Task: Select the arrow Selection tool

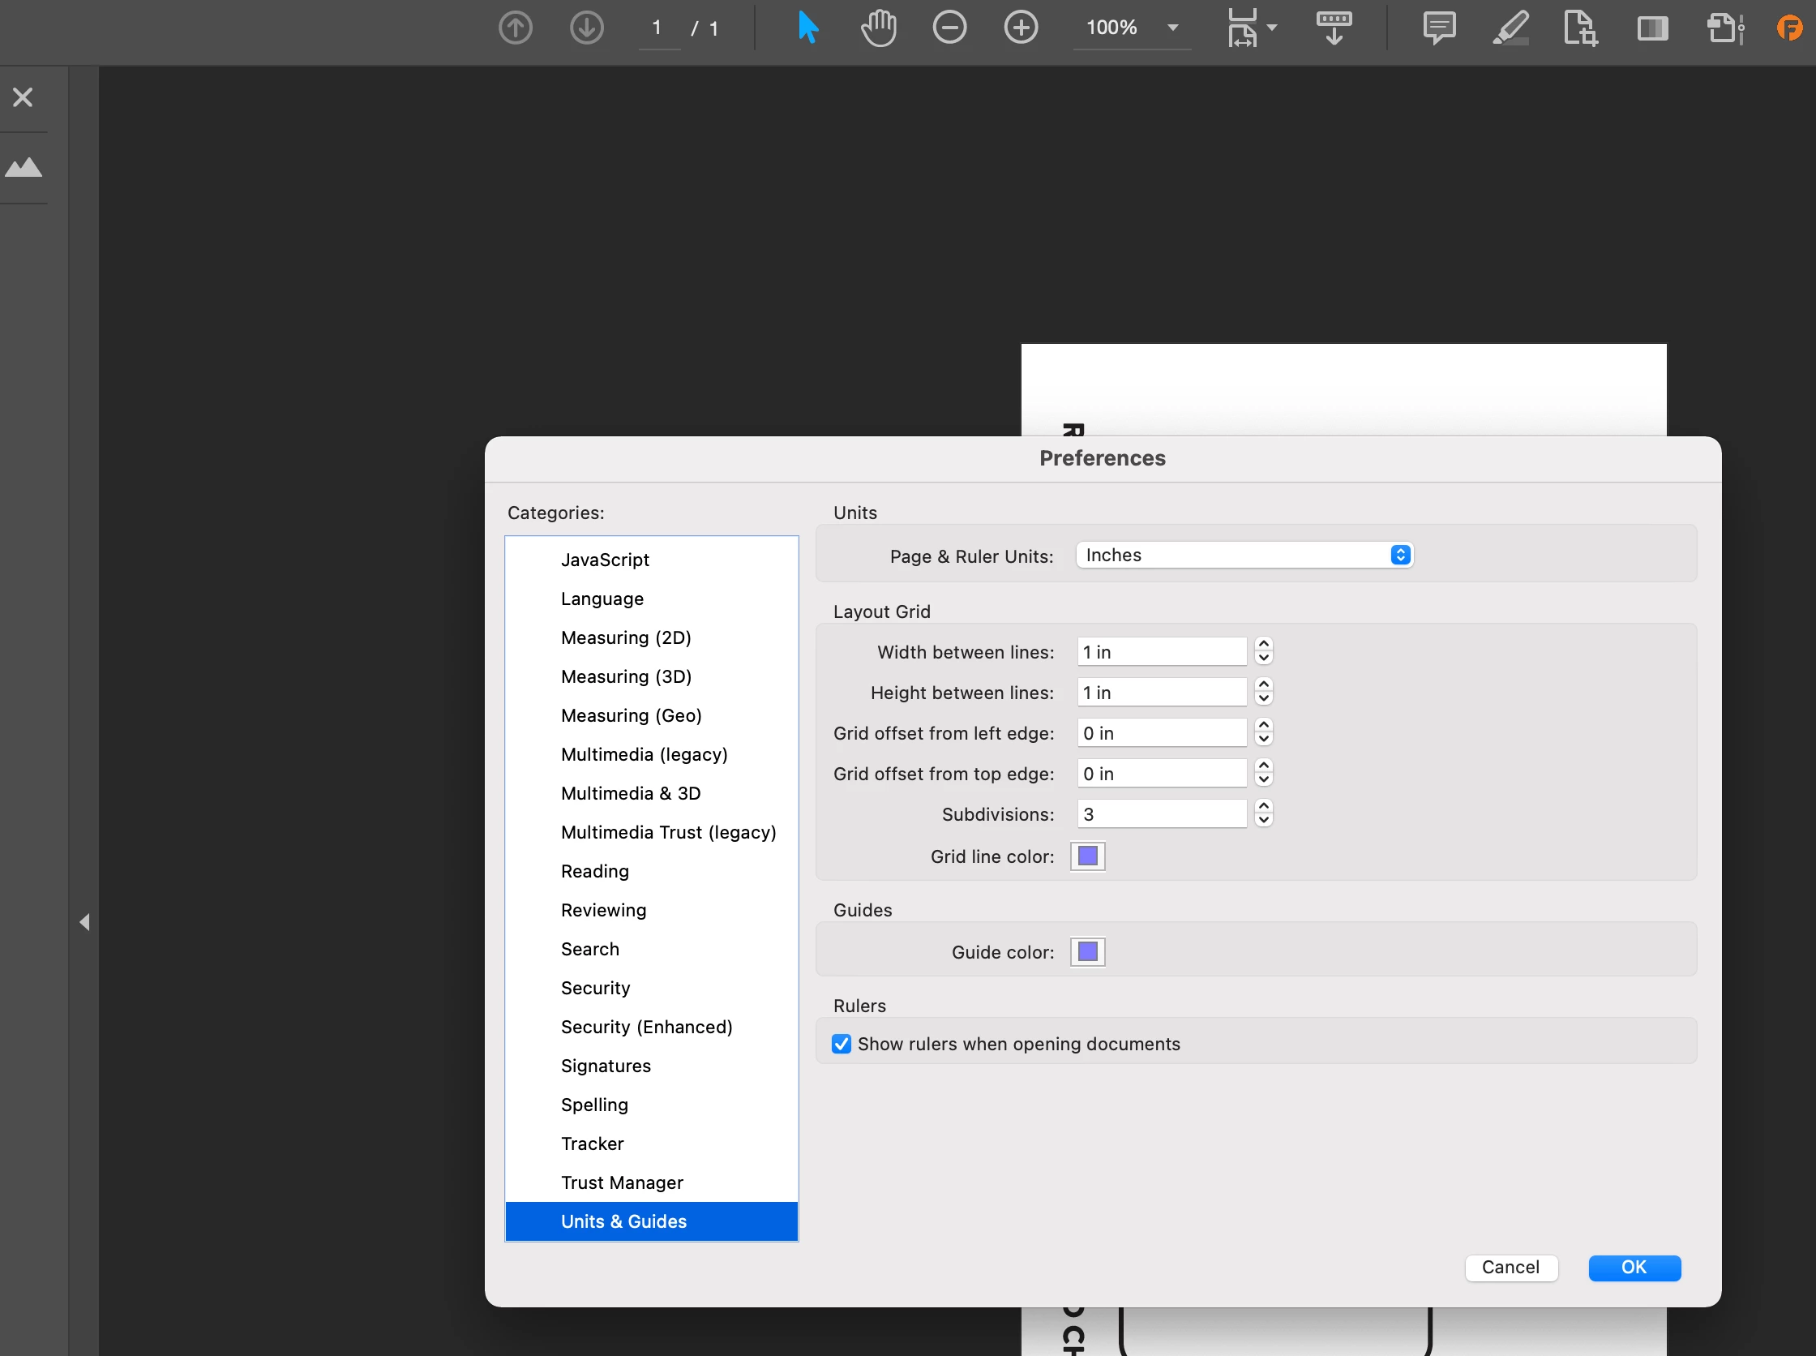Action: click(807, 28)
